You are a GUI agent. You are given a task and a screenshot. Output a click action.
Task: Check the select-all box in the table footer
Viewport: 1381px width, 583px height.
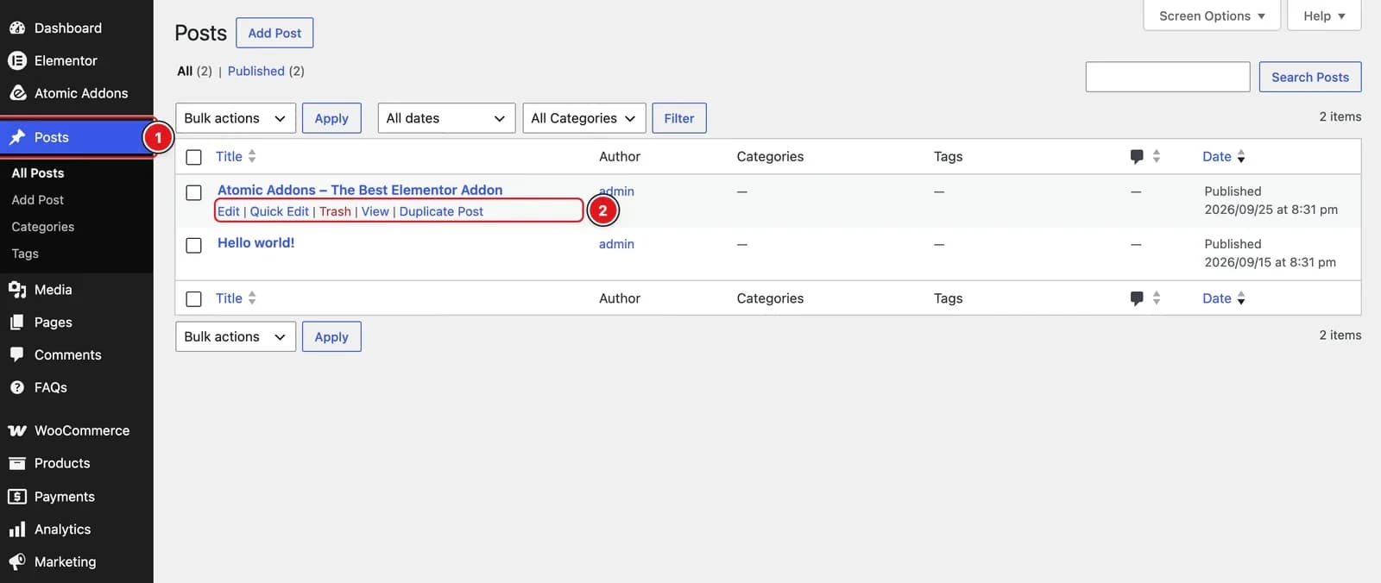(194, 298)
